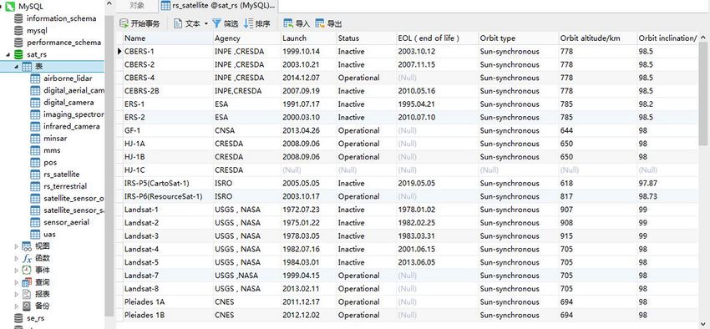Expand the 视图 views node
This screenshot has height=329, width=710.
17,246
